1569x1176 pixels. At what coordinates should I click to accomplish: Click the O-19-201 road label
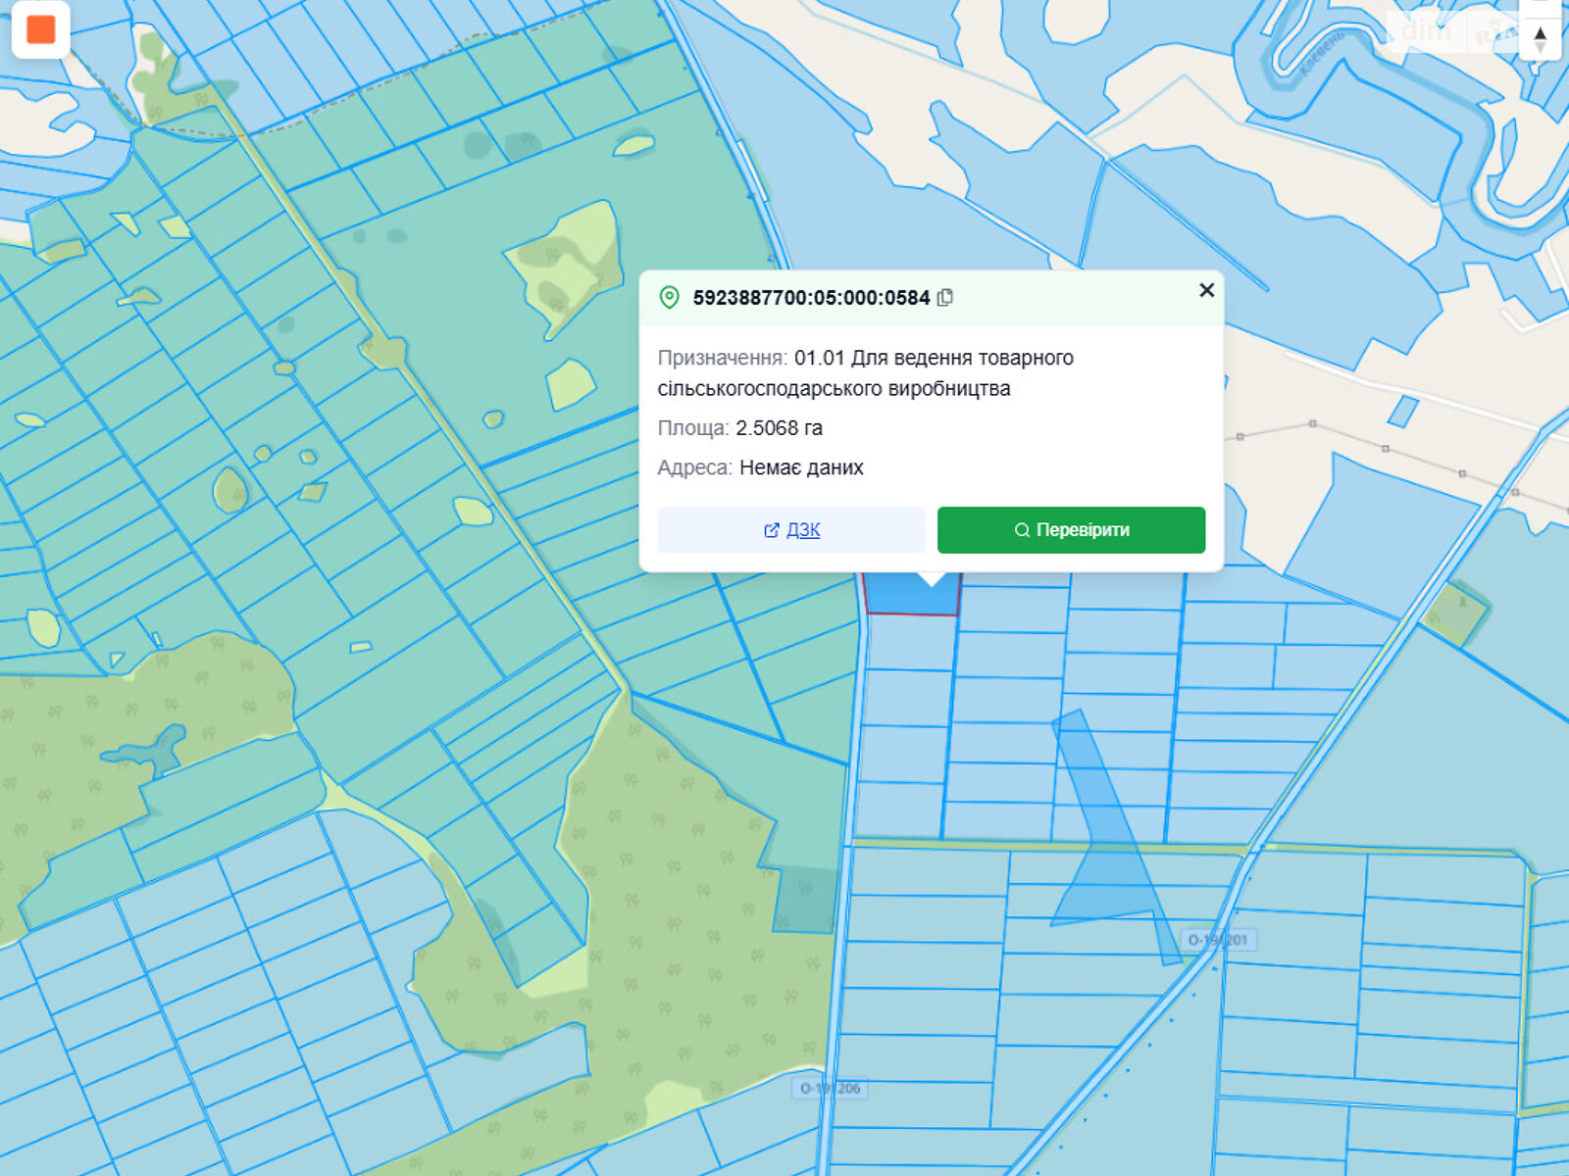[x=1218, y=940]
